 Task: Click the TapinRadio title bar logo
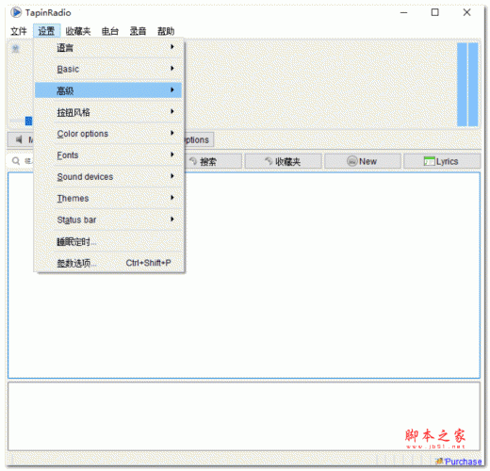click(x=16, y=12)
